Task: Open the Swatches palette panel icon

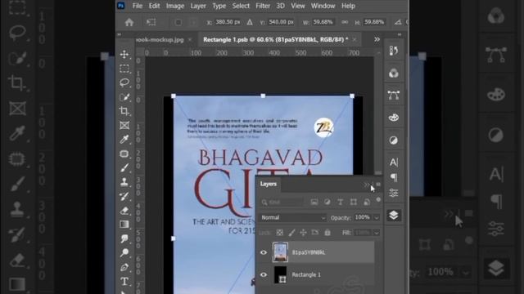Action: tap(394, 118)
